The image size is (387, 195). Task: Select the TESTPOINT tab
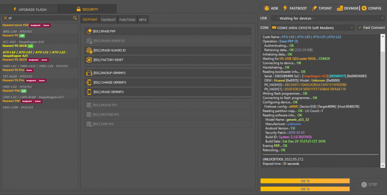90,20
